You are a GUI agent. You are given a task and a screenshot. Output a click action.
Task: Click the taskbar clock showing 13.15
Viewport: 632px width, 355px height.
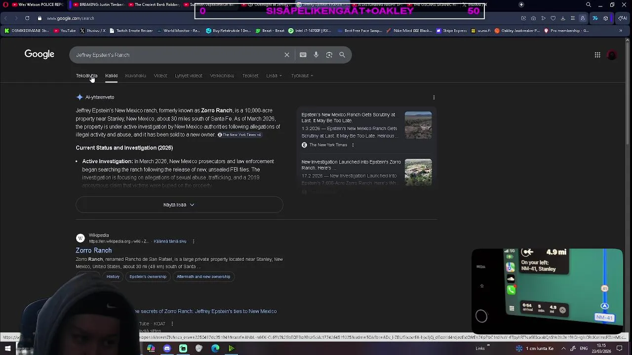(x=601, y=349)
